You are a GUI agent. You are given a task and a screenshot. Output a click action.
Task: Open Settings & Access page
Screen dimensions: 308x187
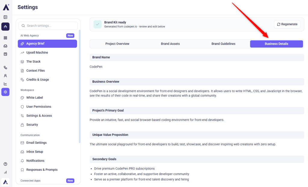click(47, 116)
